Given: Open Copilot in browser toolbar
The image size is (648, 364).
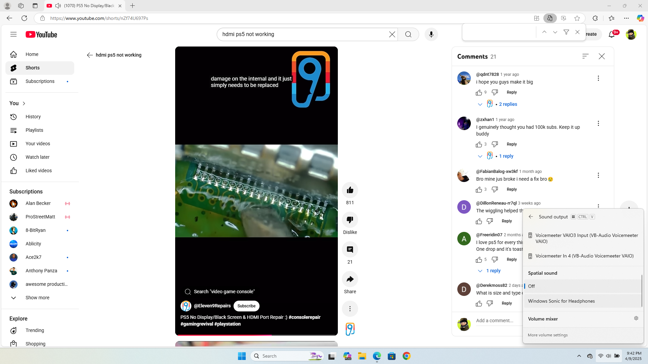Looking at the screenshot, I should (640, 18).
